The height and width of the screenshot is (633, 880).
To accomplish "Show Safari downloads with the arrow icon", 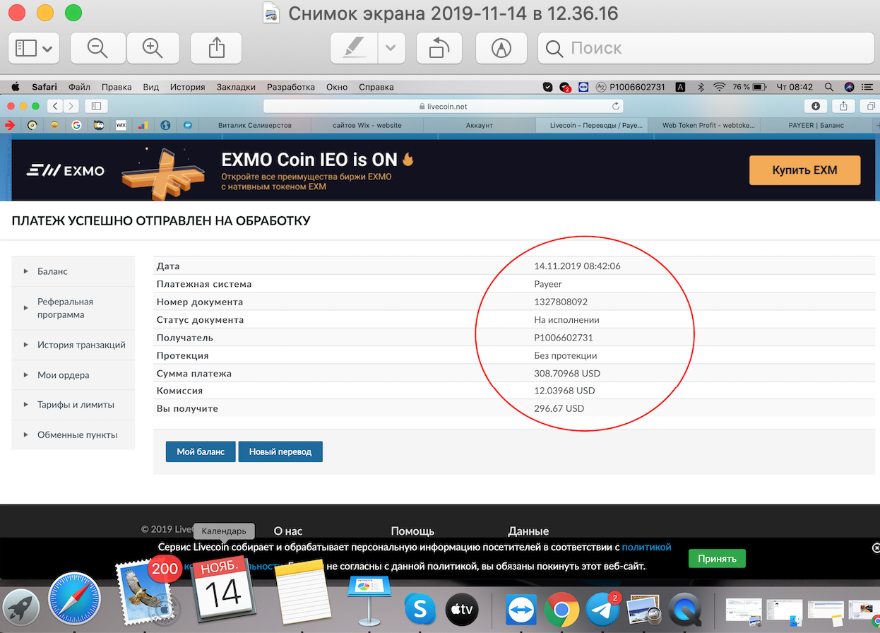I will click(x=816, y=106).
